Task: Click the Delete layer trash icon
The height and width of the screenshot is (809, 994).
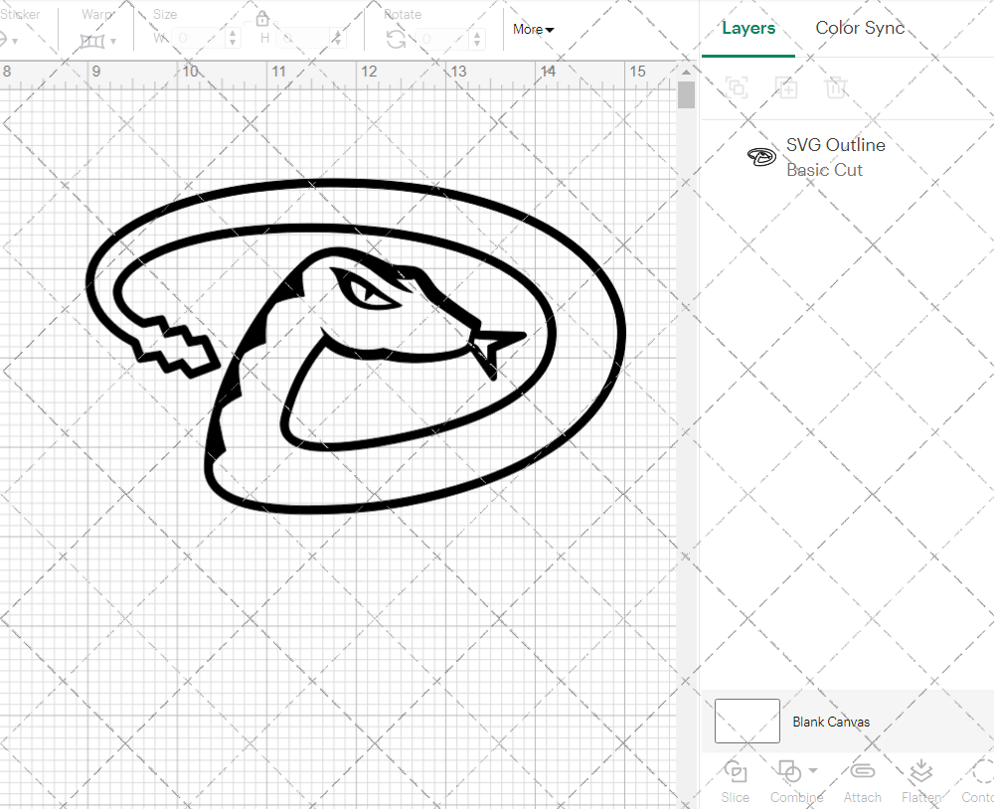Action: click(x=837, y=87)
